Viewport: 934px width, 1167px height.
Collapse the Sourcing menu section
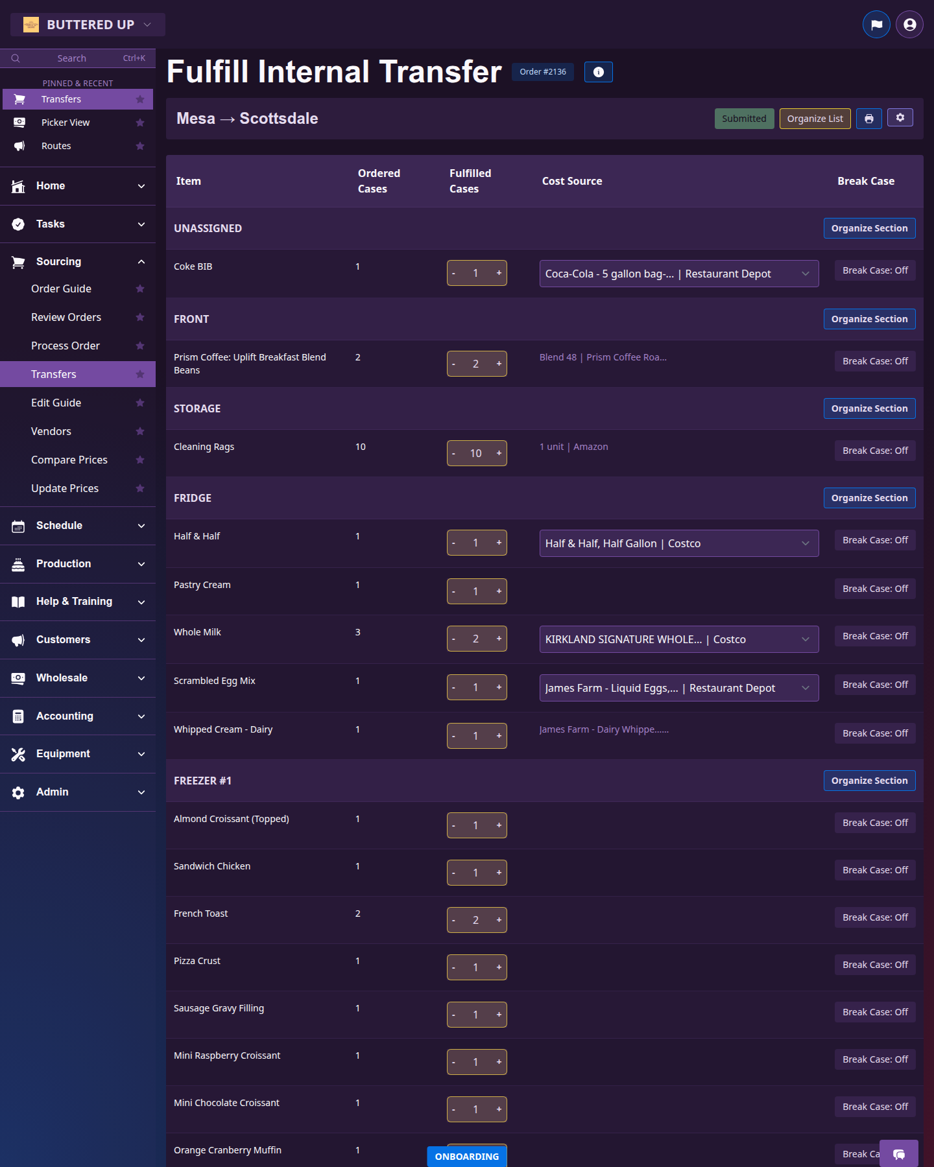(78, 262)
